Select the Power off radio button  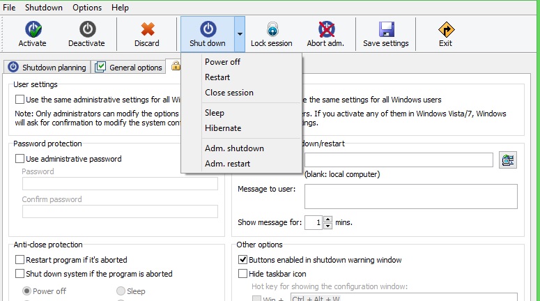coord(26,291)
